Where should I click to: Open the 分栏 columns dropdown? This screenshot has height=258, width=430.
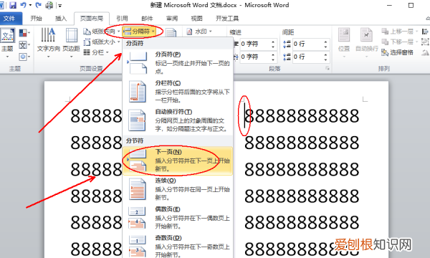pyautogui.click(x=96, y=52)
